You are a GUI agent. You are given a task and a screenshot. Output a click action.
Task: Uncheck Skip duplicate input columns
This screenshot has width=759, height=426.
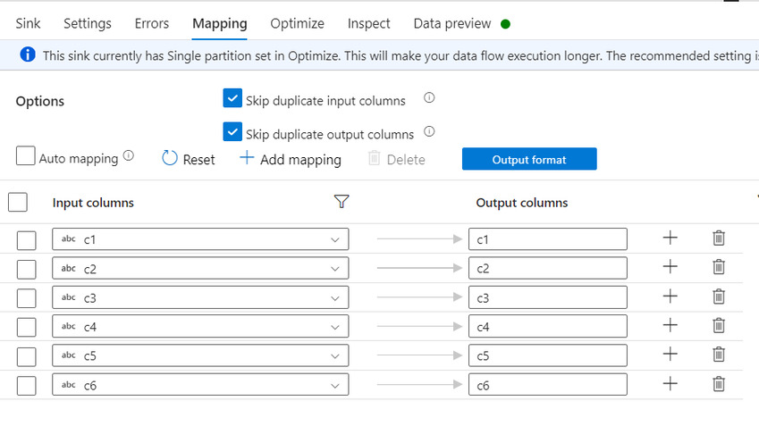coord(232,97)
